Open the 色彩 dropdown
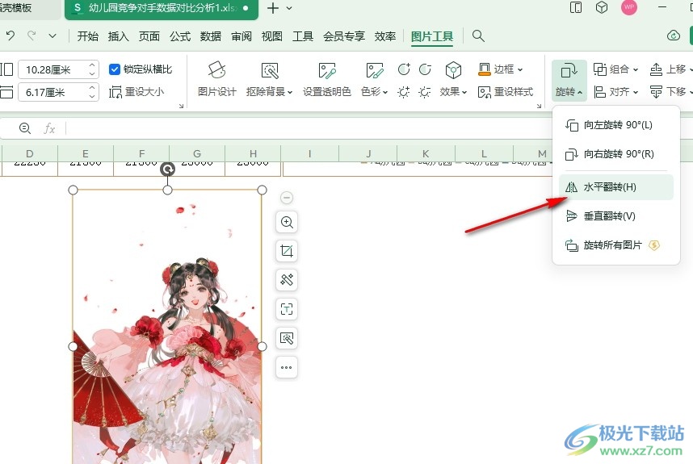The height and width of the screenshot is (464, 693). tap(374, 78)
